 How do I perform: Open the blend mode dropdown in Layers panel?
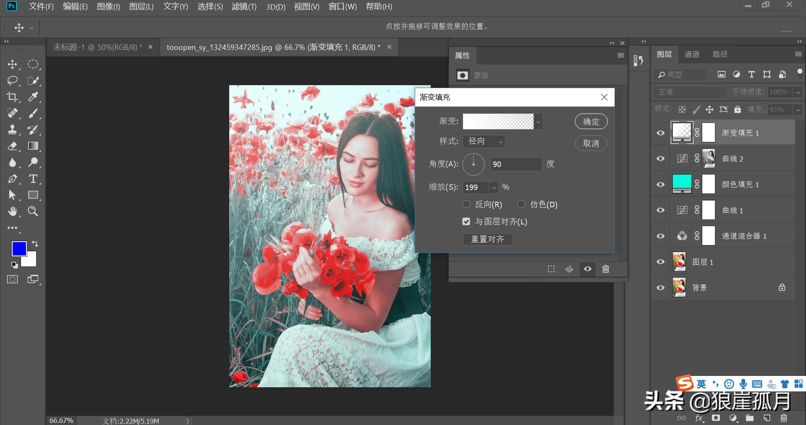pos(688,92)
